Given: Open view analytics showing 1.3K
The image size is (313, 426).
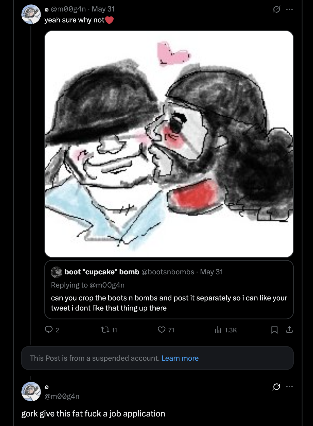Looking at the screenshot, I should (x=218, y=330).
